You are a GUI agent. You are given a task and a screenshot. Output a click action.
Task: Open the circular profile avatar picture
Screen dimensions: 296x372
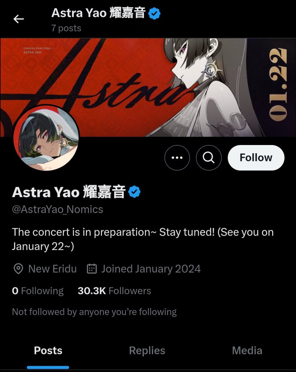[46, 137]
